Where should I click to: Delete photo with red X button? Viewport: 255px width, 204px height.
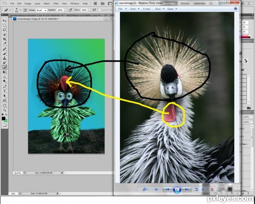pos(212,189)
